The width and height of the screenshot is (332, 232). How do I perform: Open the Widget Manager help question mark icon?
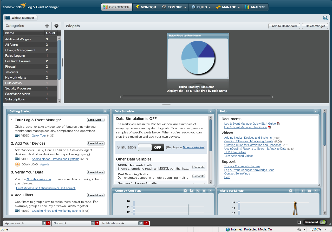coord(325,18)
